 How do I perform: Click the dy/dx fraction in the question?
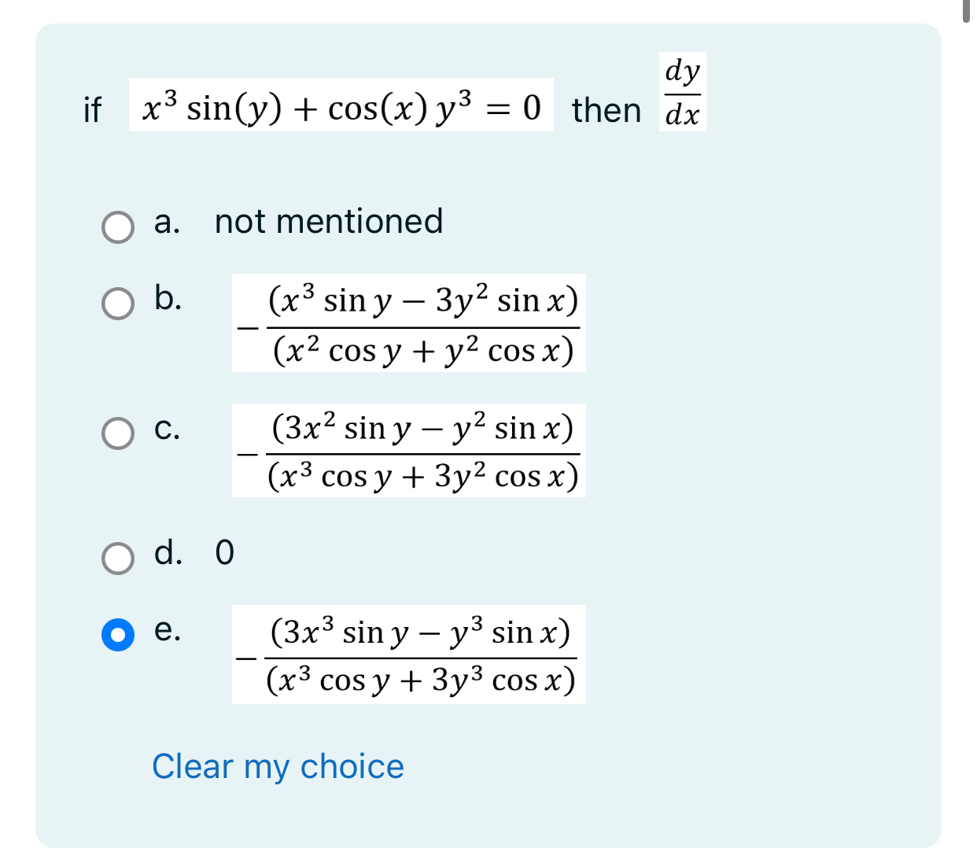pyautogui.click(x=682, y=91)
